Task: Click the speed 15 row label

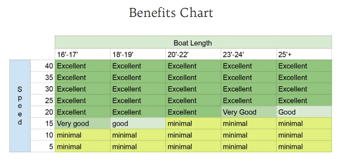Action: click(43, 123)
